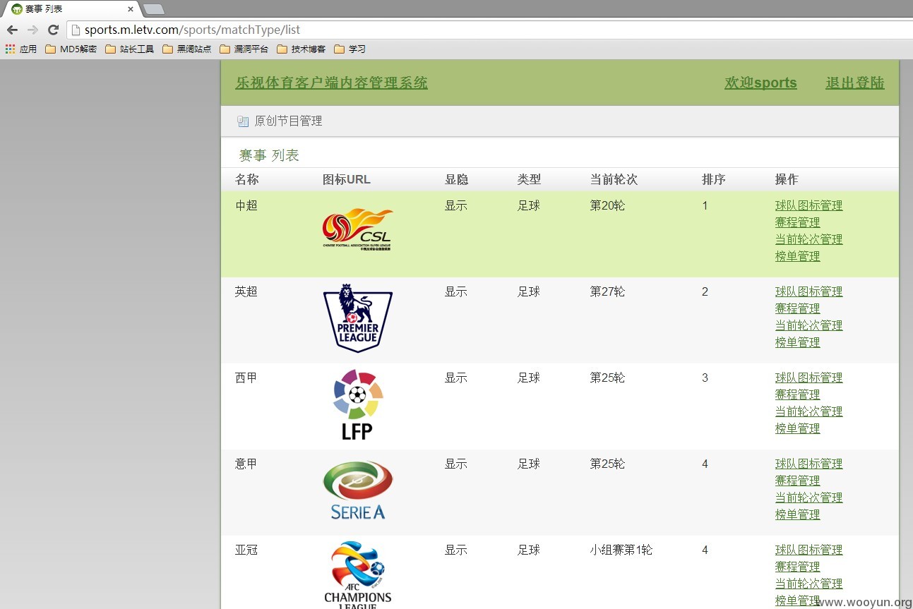Click the 第27轮 round cell
The width and height of the screenshot is (913, 609).
(x=607, y=291)
